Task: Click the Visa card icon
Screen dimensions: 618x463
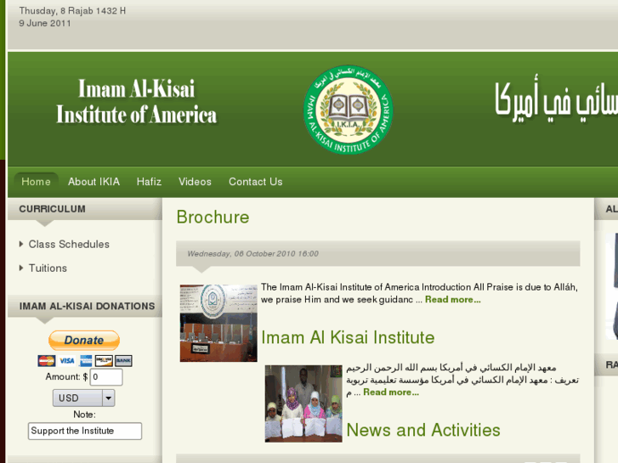Action: tap(66, 360)
